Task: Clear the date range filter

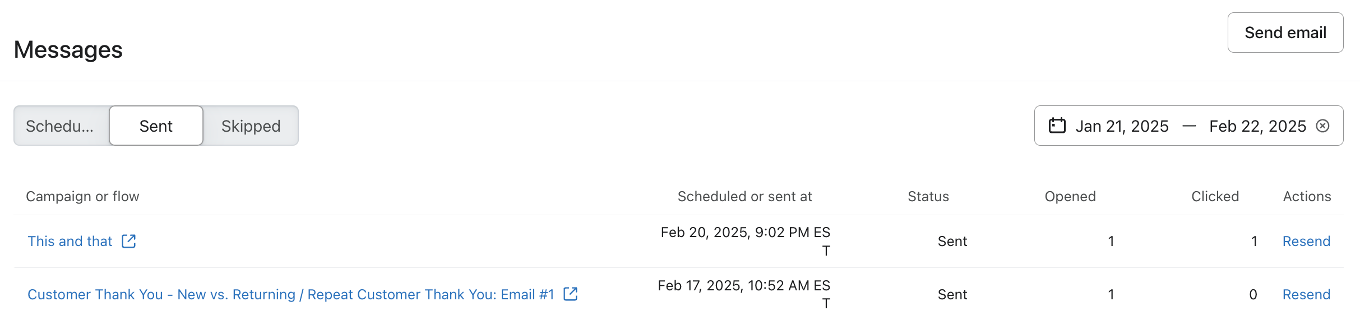Action: click(x=1322, y=126)
